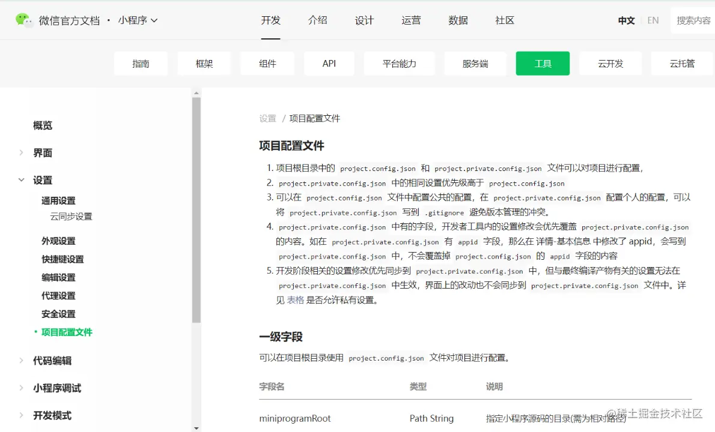The width and height of the screenshot is (715, 432).
Task: Open the 平台能力 tab
Action: point(399,63)
